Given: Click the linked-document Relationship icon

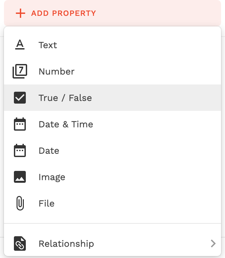Looking at the screenshot, I should point(20,243).
